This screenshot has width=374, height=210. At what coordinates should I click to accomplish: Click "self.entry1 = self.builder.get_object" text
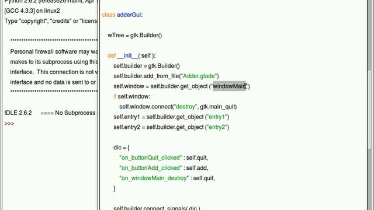click(x=158, y=117)
